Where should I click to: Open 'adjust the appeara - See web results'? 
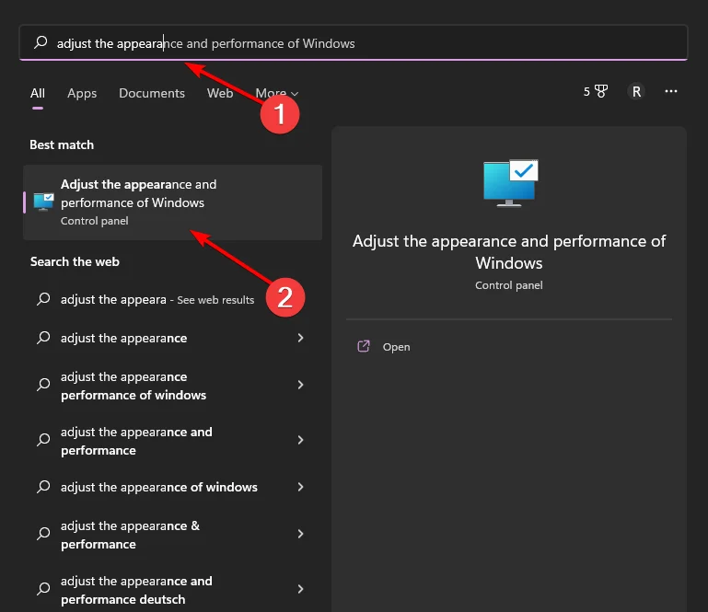pos(157,299)
